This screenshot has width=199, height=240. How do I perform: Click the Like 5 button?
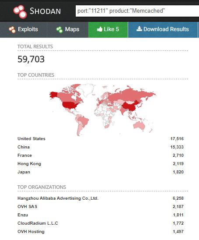pos(108,29)
